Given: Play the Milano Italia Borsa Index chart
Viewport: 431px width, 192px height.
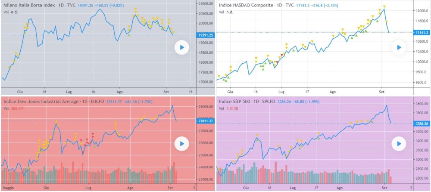Looking at the screenshot, I should click(182, 48).
